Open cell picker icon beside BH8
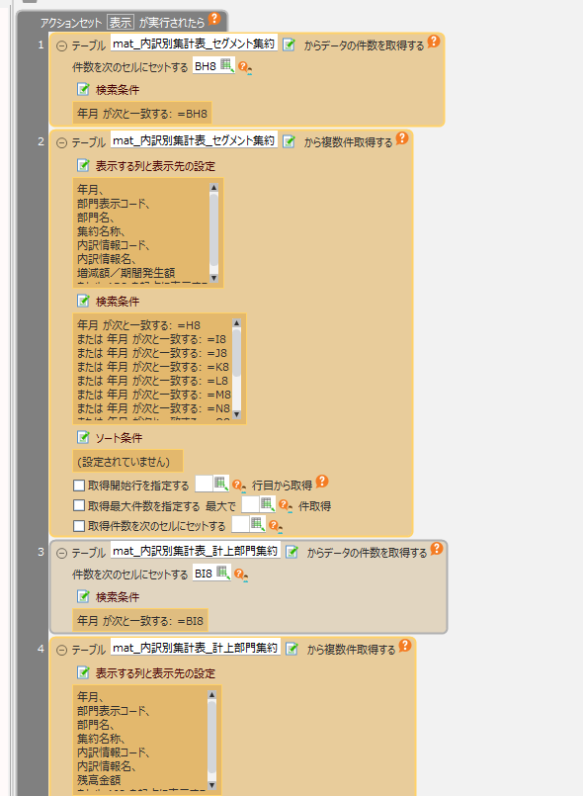This screenshot has width=583, height=796. click(227, 65)
